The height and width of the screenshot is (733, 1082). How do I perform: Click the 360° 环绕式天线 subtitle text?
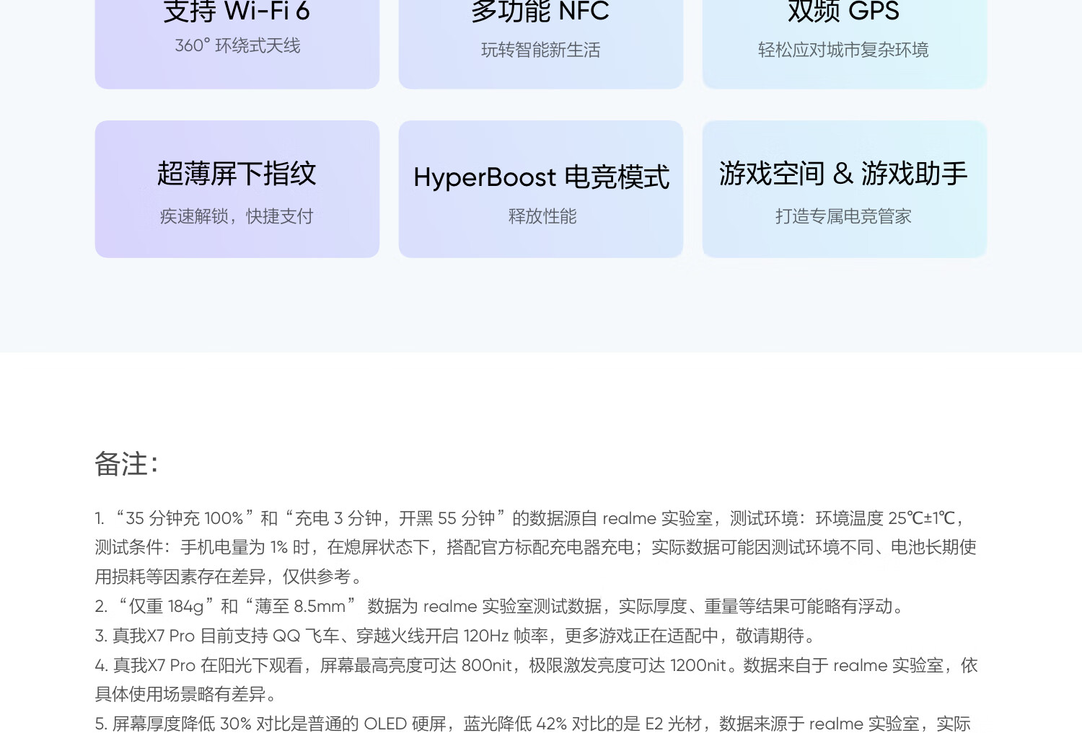click(237, 46)
